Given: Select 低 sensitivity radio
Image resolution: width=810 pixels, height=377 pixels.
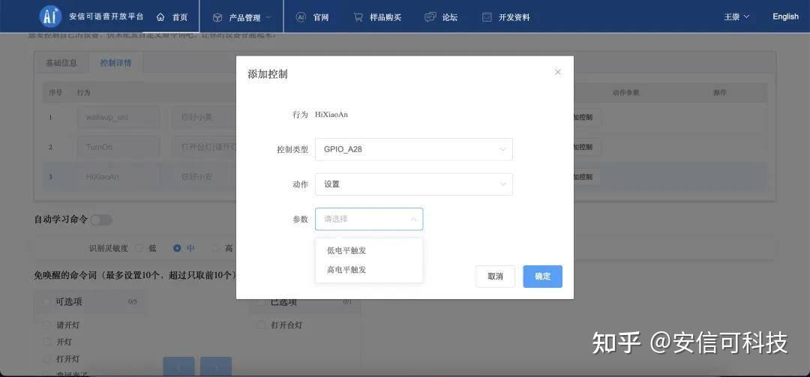Looking at the screenshot, I should (x=139, y=248).
